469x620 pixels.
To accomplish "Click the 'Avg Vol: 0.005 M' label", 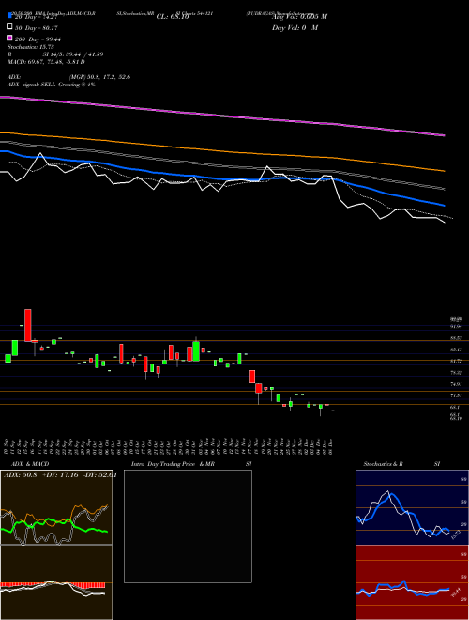I will [x=299, y=17].
